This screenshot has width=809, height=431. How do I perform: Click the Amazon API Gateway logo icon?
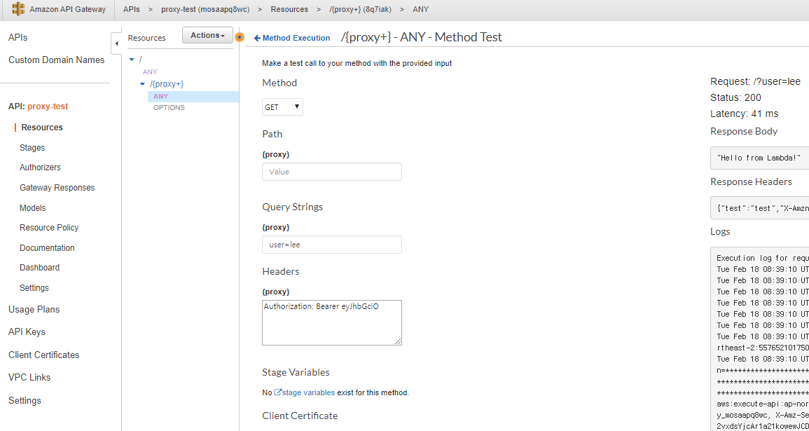(x=19, y=9)
